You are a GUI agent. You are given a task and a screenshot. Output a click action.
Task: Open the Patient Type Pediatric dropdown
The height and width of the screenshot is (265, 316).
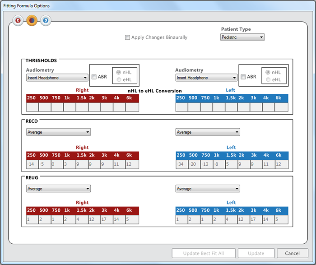coord(242,37)
